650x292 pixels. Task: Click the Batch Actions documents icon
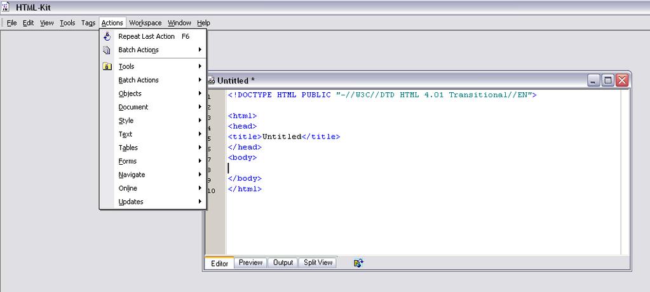[x=107, y=50]
